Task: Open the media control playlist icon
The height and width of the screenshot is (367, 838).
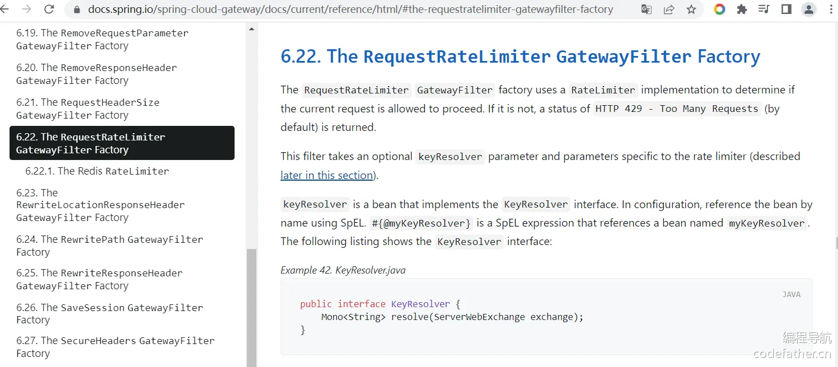Action: 764,10
